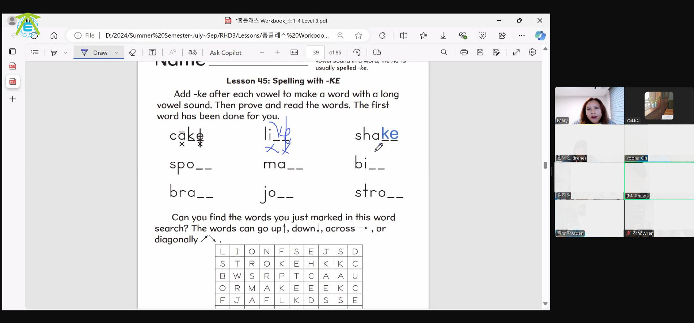694x323 pixels.
Task: Click scroll down arrow of PDF scrollbar
Action: tap(545, 304)
